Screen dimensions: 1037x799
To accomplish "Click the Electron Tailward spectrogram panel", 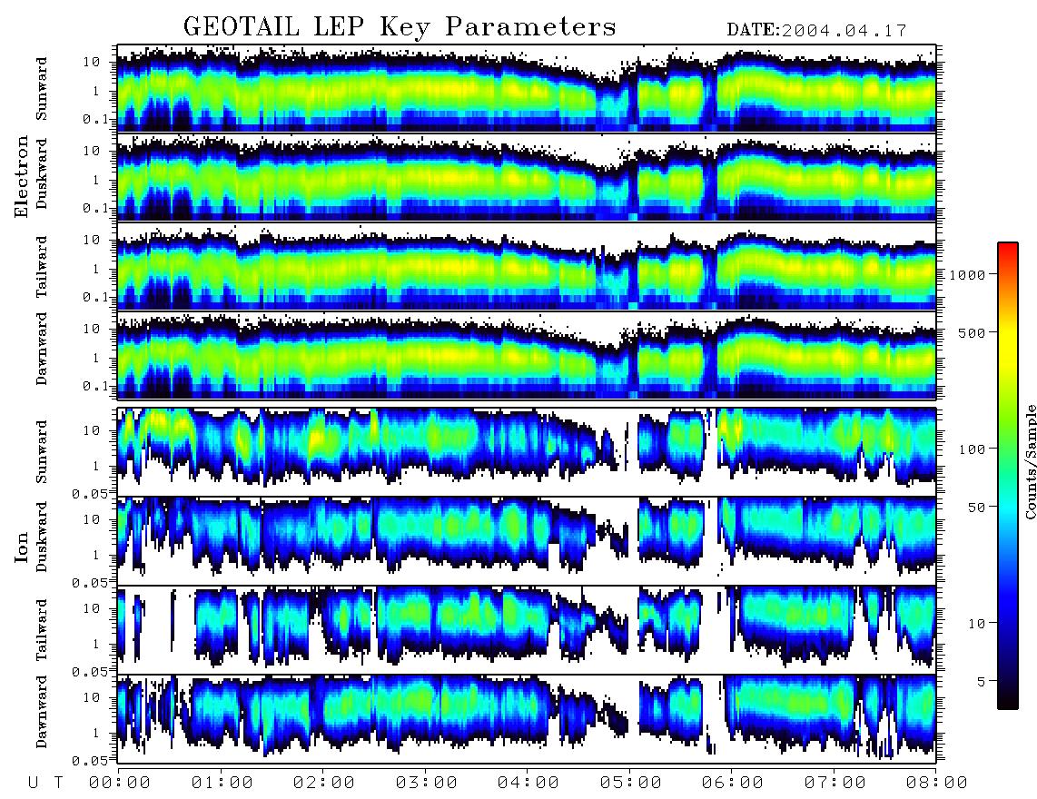I will pos(527,266).
